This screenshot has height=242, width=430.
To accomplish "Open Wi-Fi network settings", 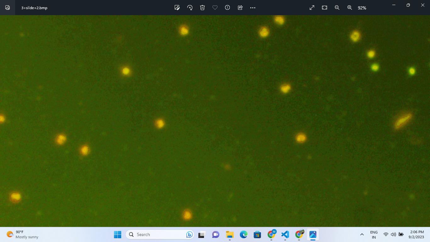I will (x=386, y=234).
